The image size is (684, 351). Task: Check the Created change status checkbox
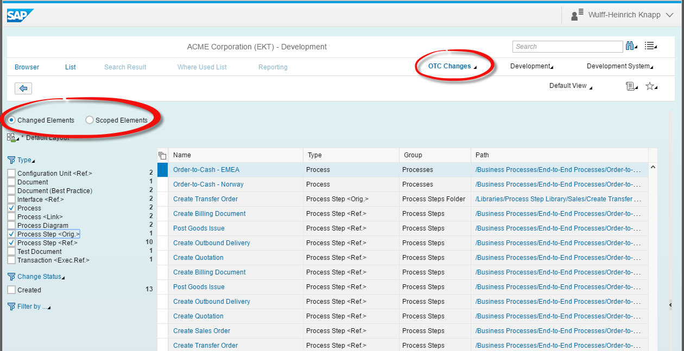(x=11, y=290)
